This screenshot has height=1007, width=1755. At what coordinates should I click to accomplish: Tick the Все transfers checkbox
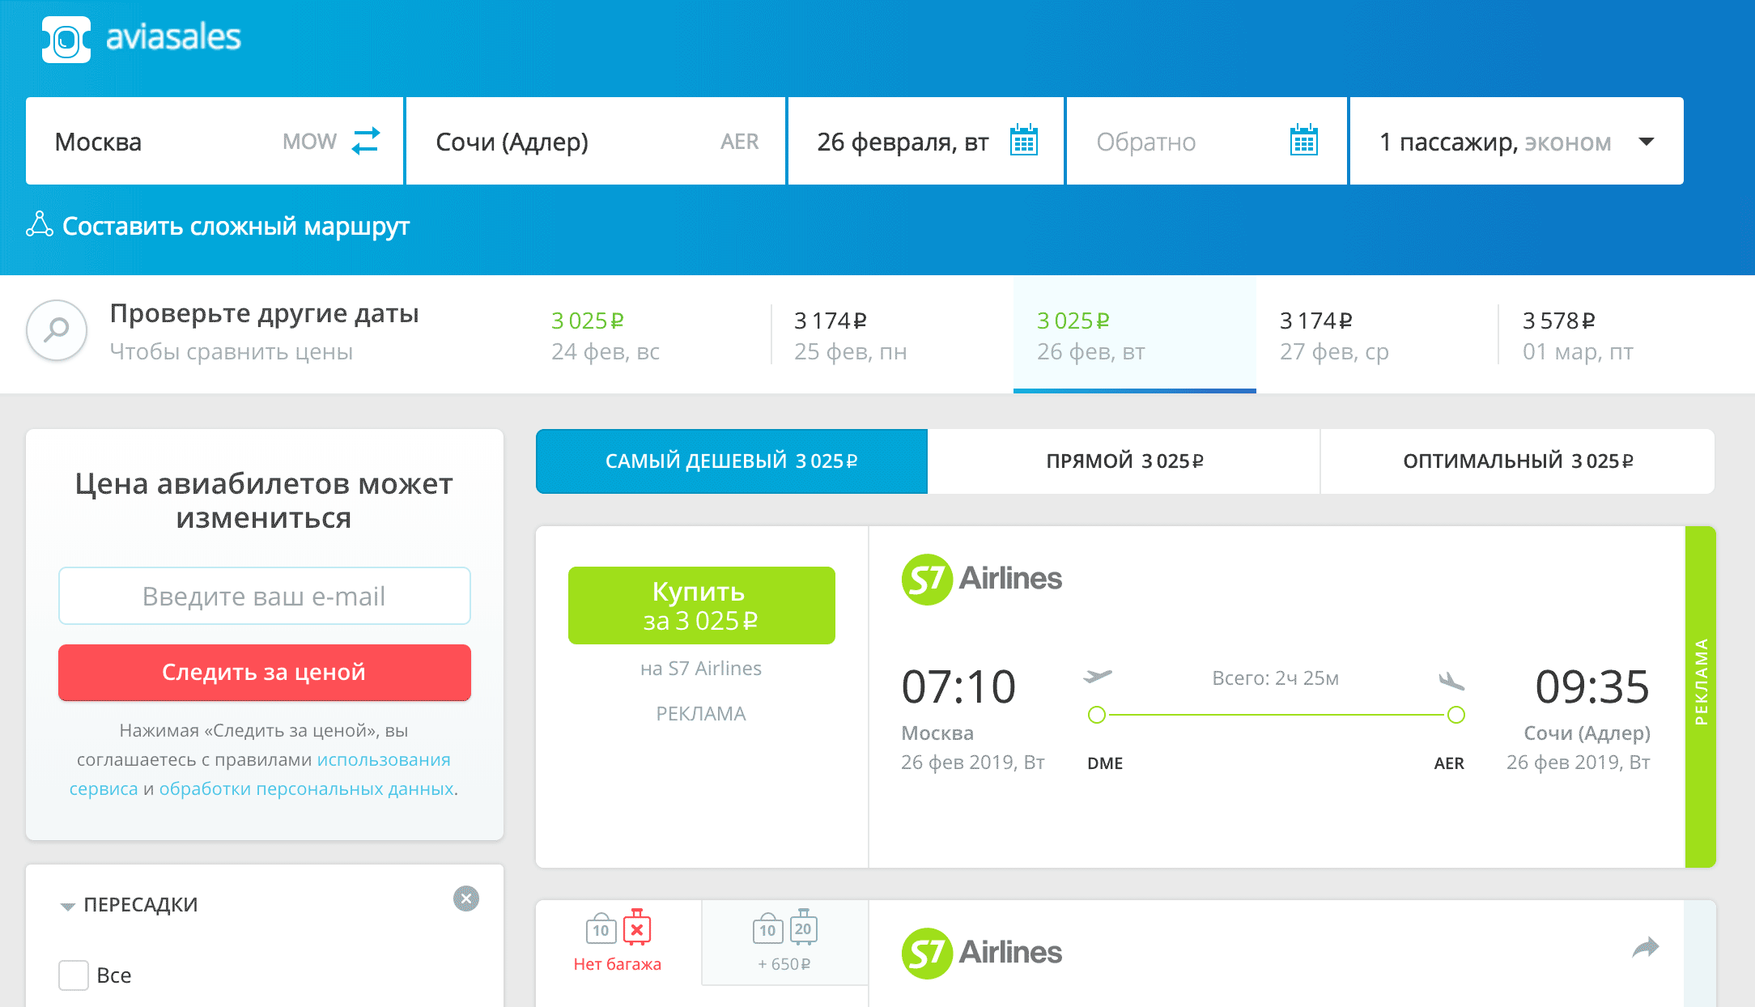click(74, 975)
